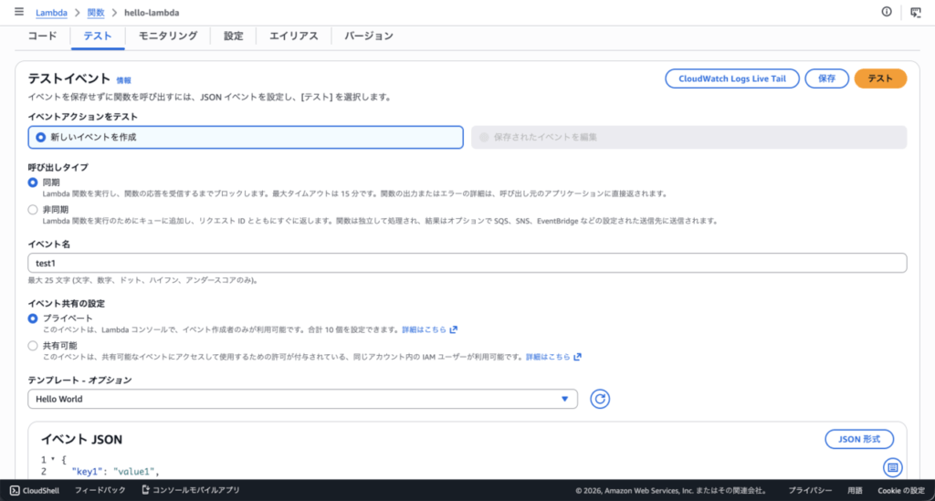Viewport: 935px width, 501px height.
Task: Click CloudWatch Logs Live Tail button
Action: [732, 78]
